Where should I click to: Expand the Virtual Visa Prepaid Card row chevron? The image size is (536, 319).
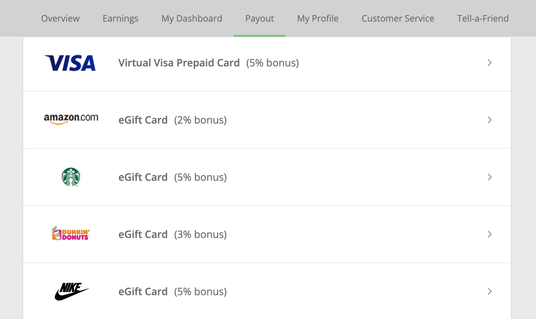coord(490,63)
